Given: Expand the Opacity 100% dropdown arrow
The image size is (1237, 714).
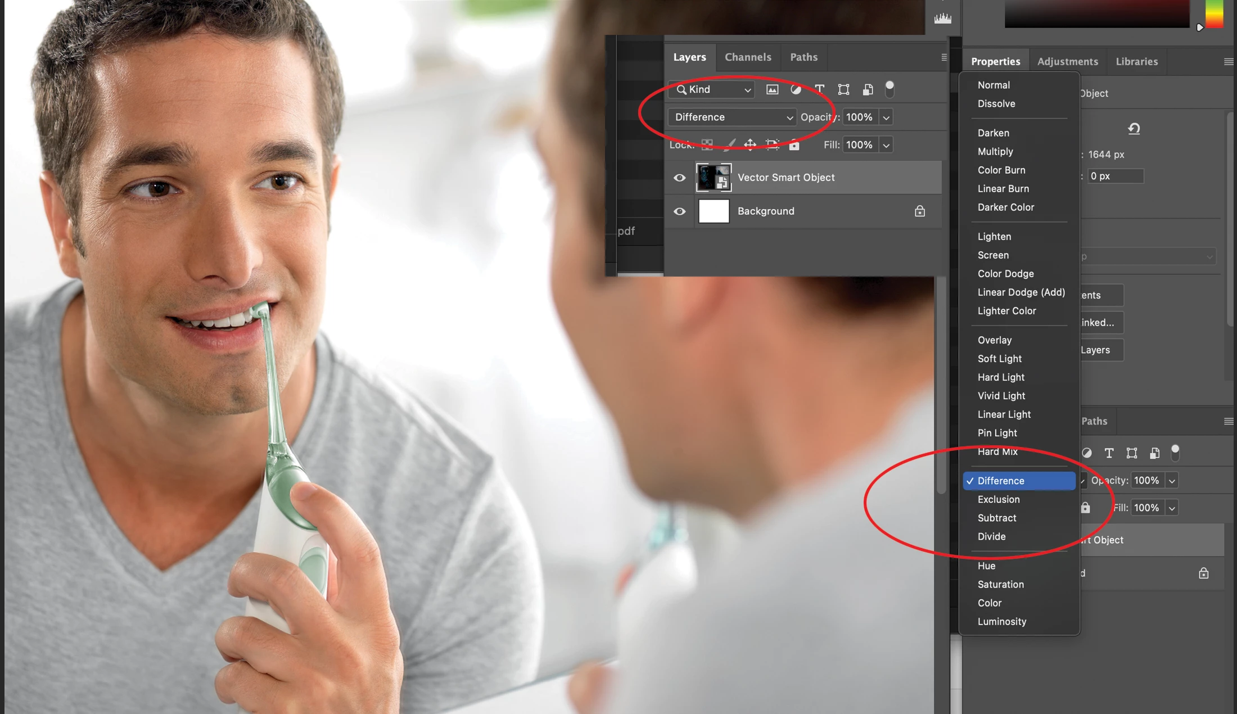Looking at the screenshot, I should [886, 118].
